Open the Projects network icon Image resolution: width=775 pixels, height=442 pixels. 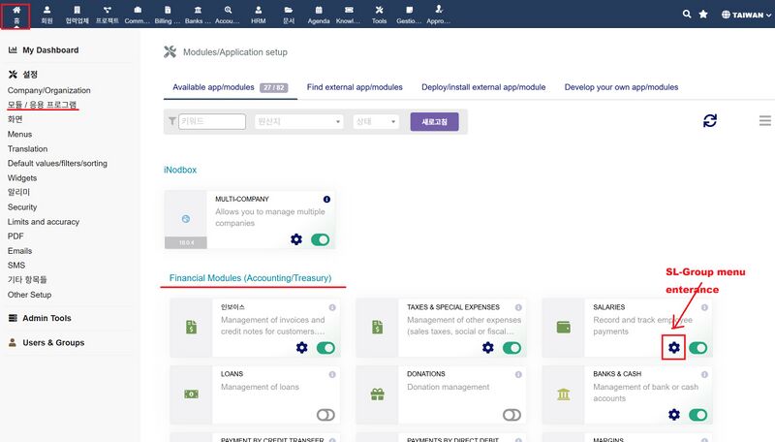(108, 10)
